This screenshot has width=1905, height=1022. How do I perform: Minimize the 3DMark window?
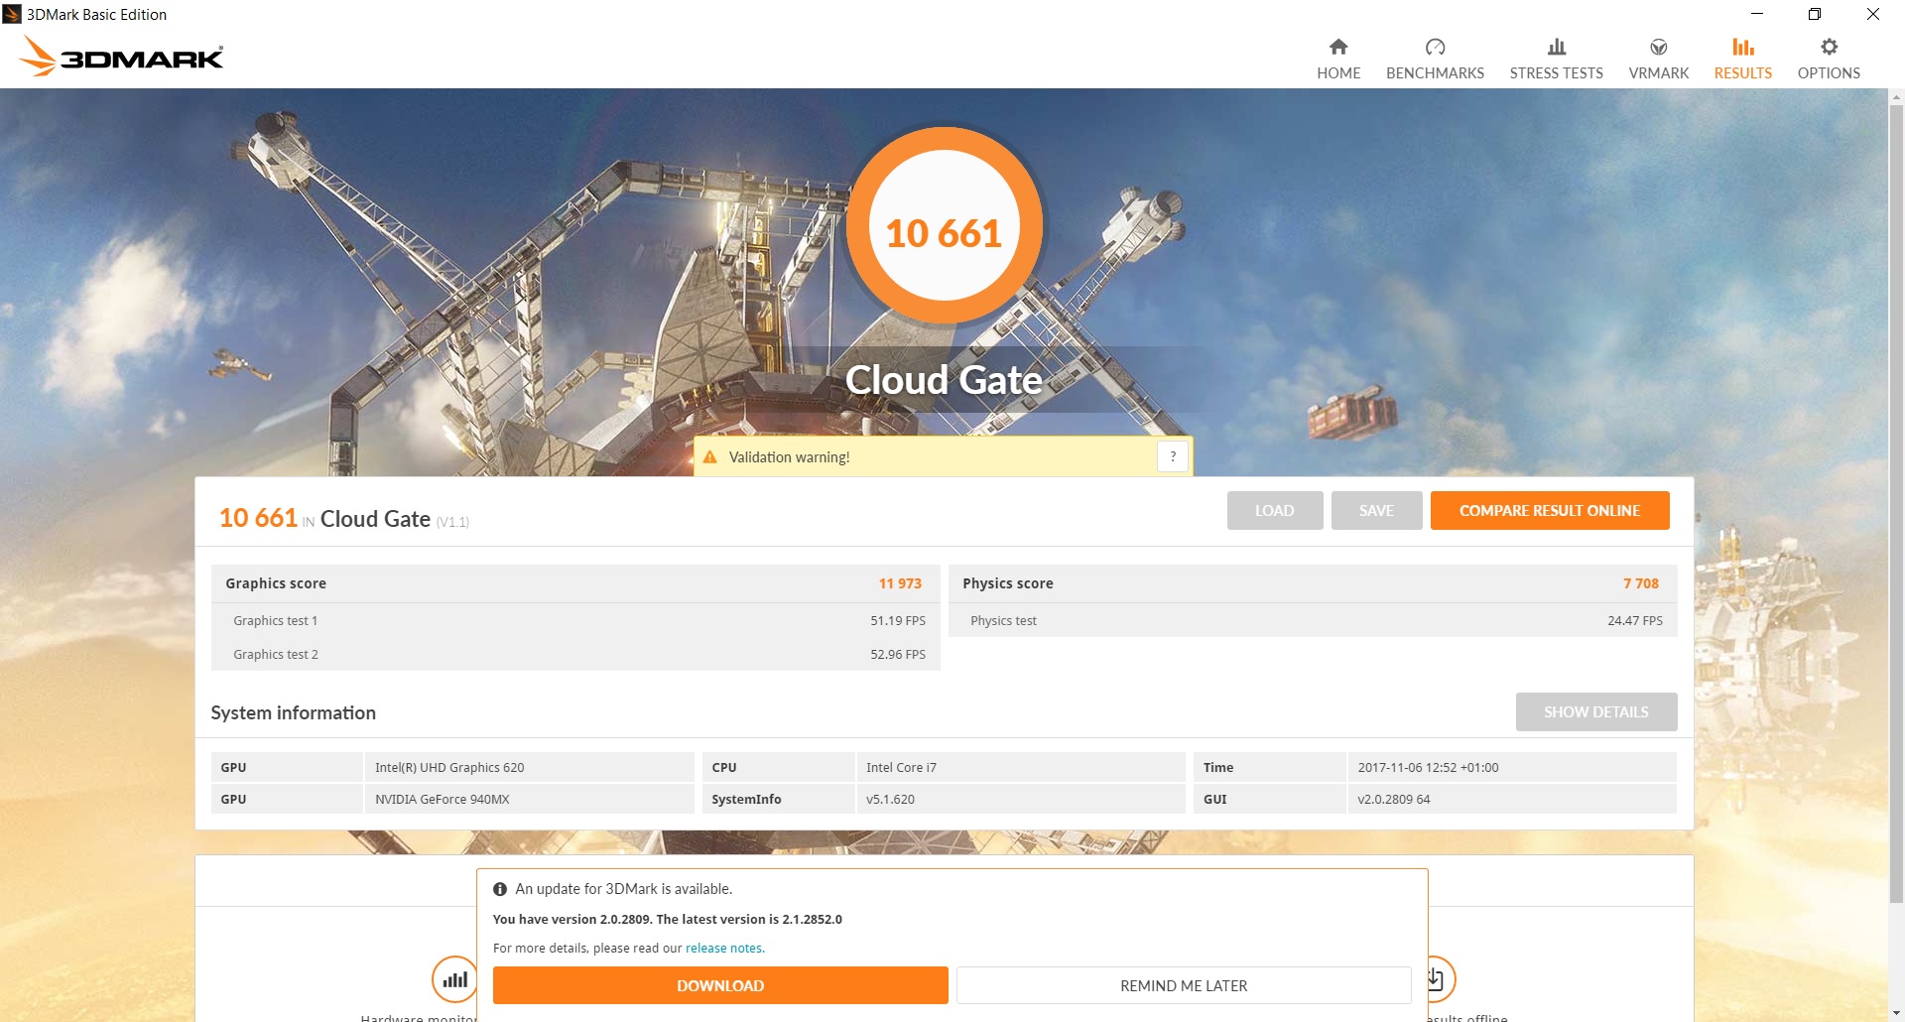point(1757,14)
